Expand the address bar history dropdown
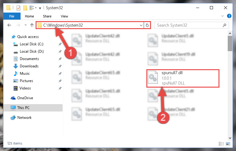 141,25
